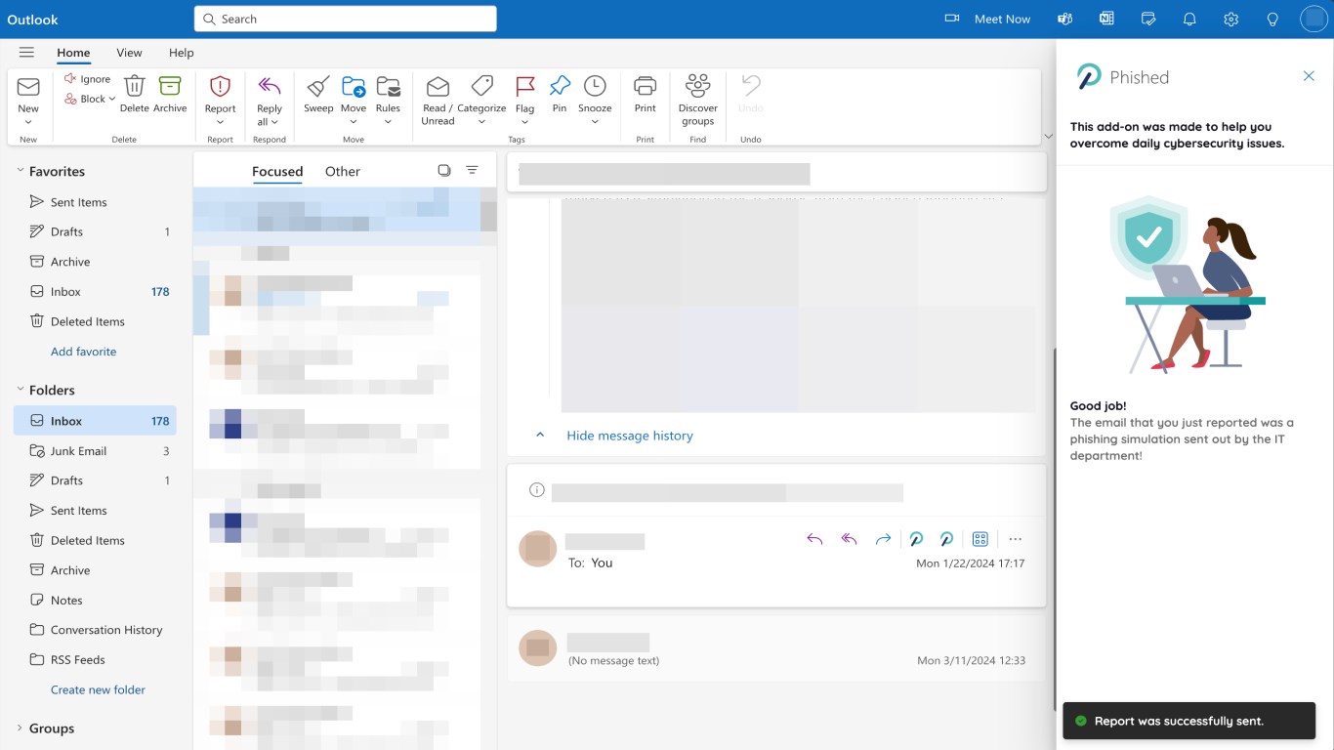The height and width of the screenshot is (750, 1334).
Task: Click the 'Report was successfully sent.' notification
Action: (1188, 721)
